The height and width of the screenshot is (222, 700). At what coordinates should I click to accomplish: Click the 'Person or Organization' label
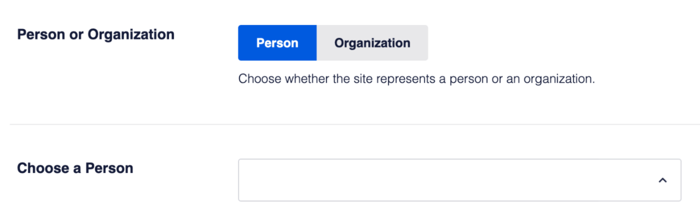click(x=95, y=34)
